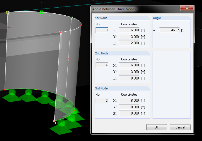Click the OK button in the dialog

coord(157,127)
